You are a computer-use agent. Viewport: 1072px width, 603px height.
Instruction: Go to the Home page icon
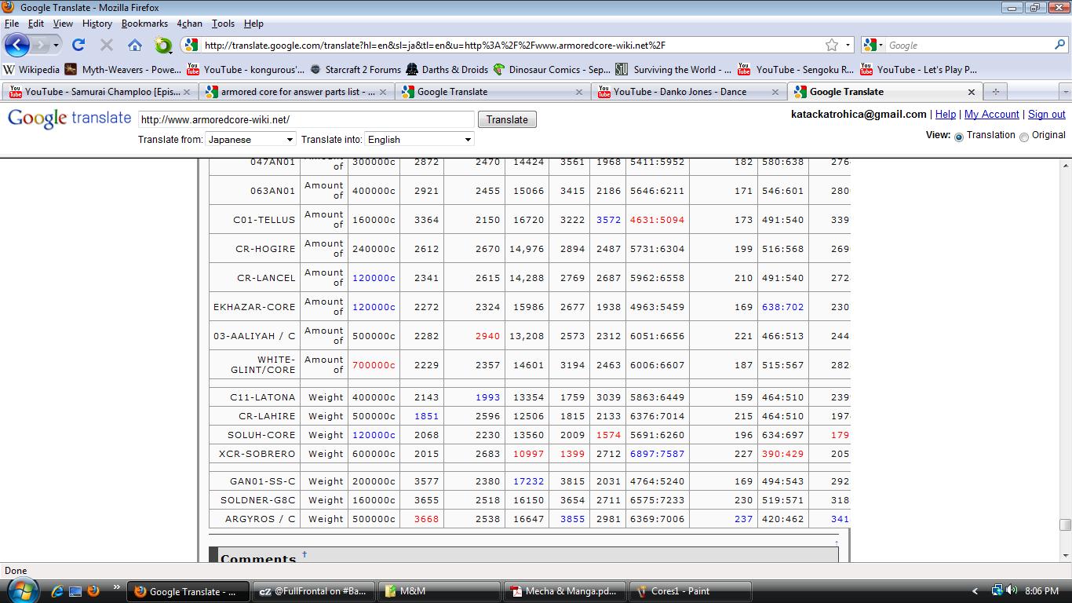135,45
